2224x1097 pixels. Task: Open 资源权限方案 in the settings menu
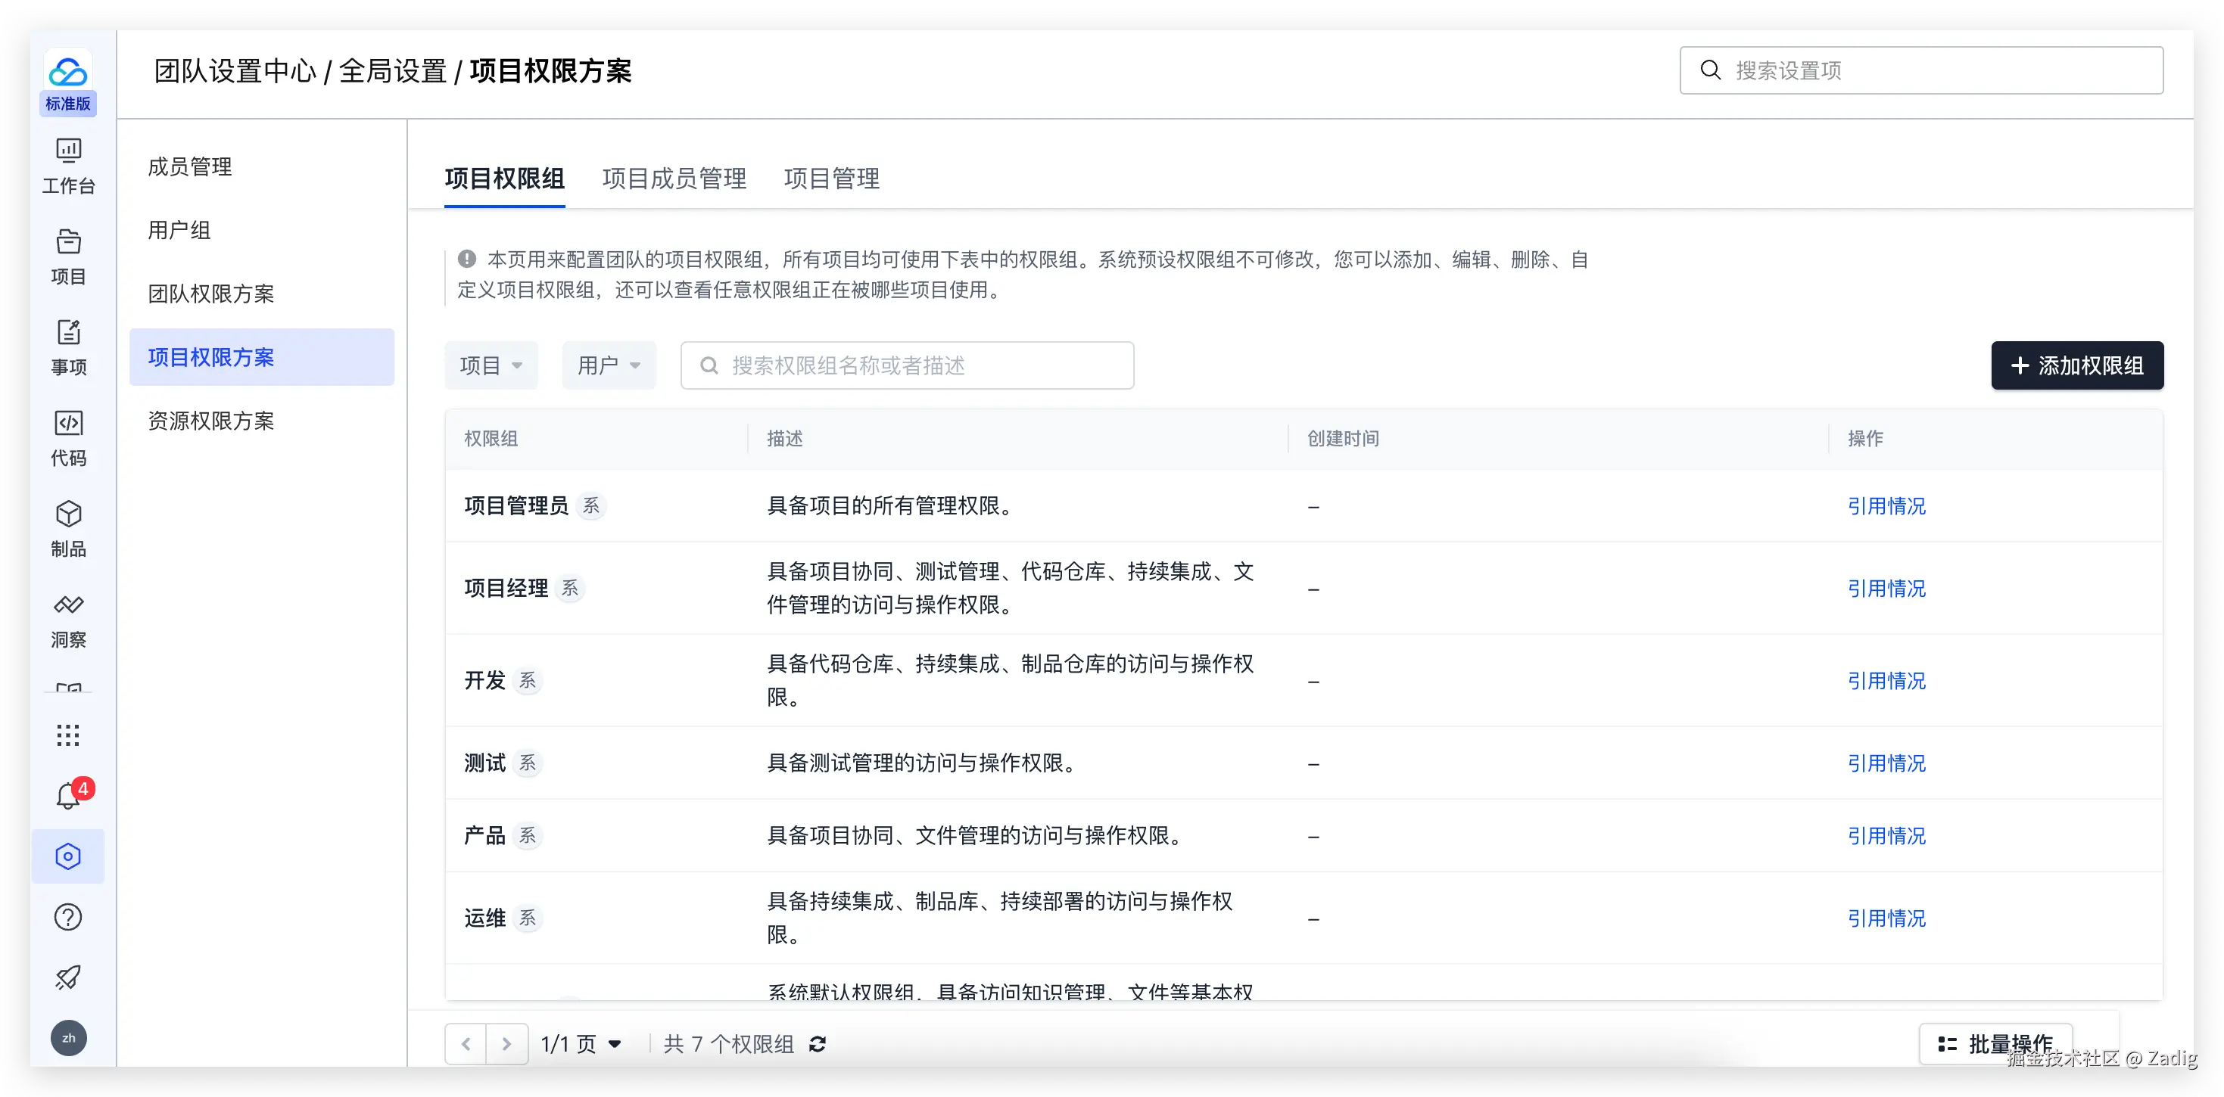tap(262, 421)
